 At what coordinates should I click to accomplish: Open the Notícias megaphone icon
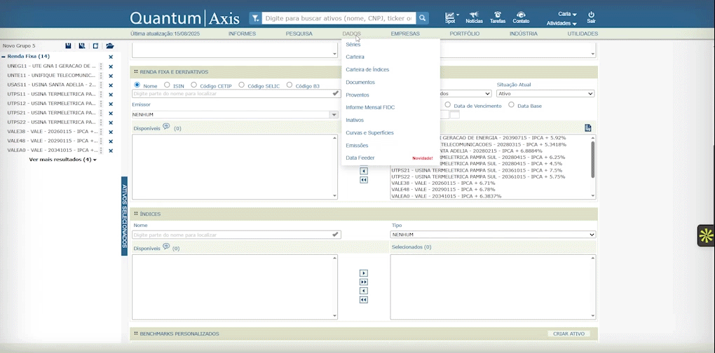pos(475,15)
